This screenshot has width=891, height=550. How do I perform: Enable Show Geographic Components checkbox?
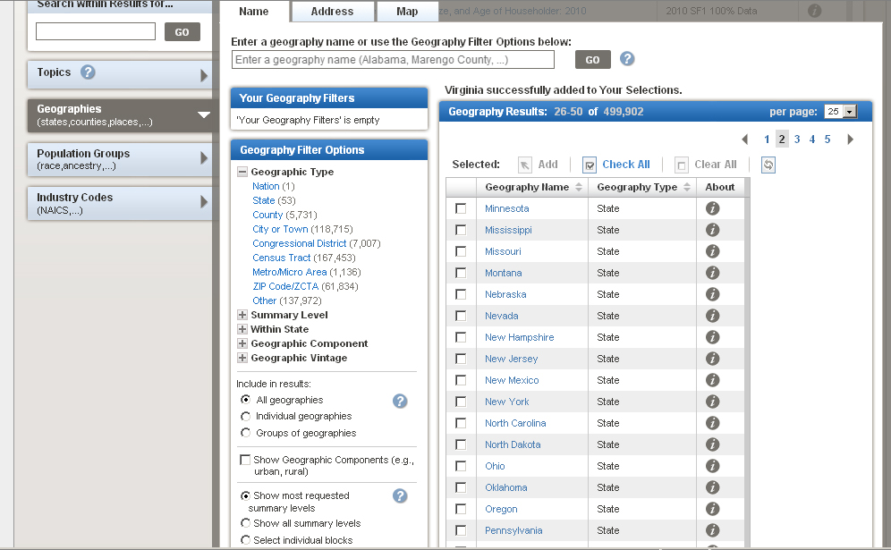tap(245, 460)
